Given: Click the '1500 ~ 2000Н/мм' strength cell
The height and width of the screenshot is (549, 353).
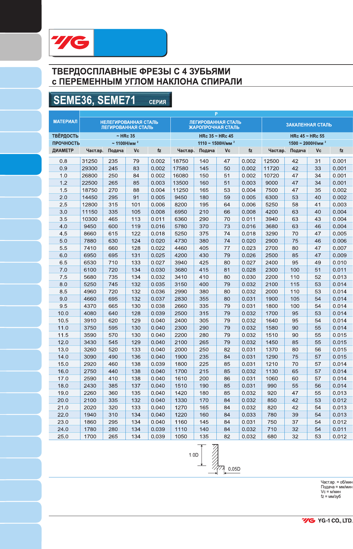Looking at the screenshot, I should (x=307, y=143).
